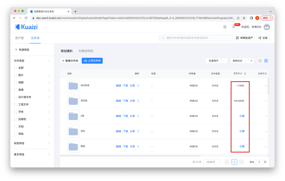
Task: Check the 压缩包 checkbox
Action: point(16,119)
